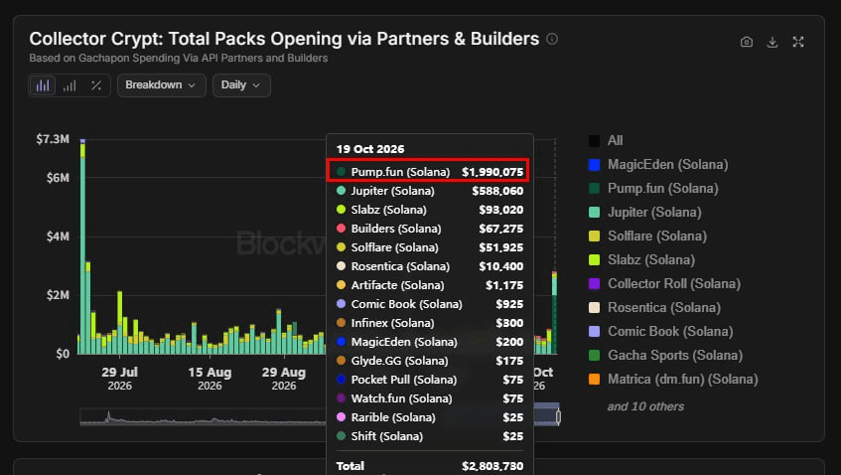Click the Builders (Solana) tooltip row
The height and width of the screenshot is (475, 841).
[429, 229]
